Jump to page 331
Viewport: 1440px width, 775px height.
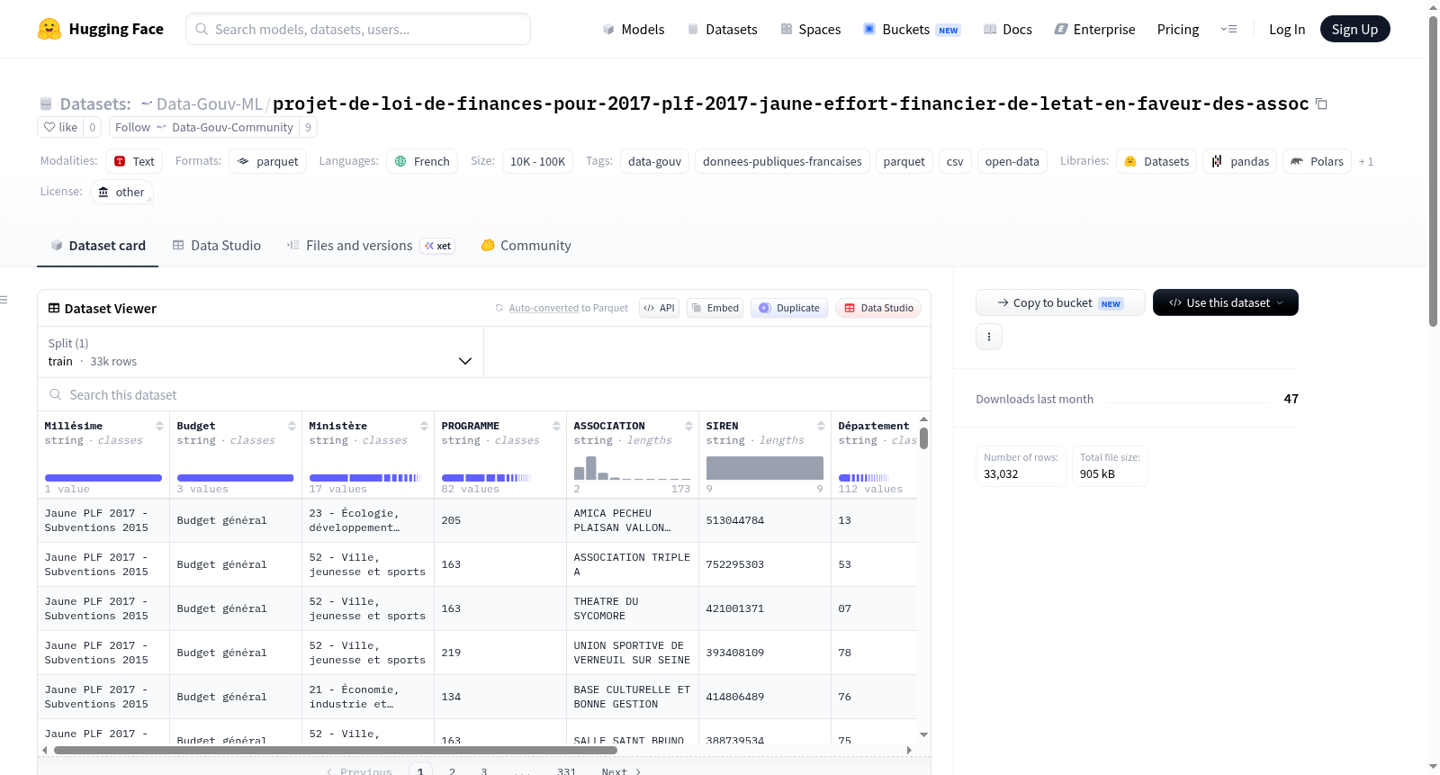pyautogui.click(x=566, y=771)
